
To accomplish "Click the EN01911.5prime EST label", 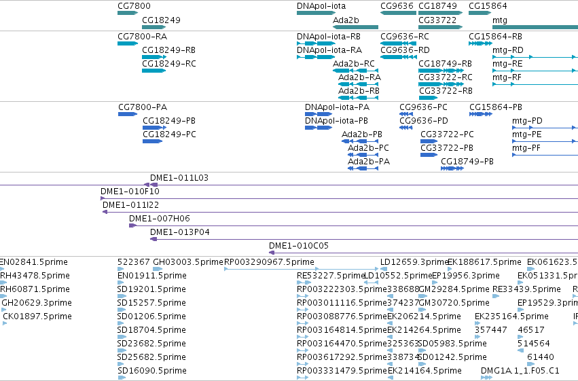I will (x=152, y=276).
